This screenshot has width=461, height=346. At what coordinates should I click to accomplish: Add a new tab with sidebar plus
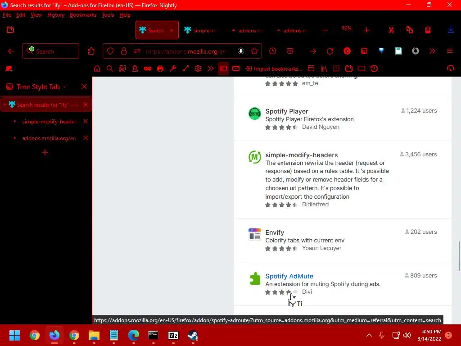(45, 152)
